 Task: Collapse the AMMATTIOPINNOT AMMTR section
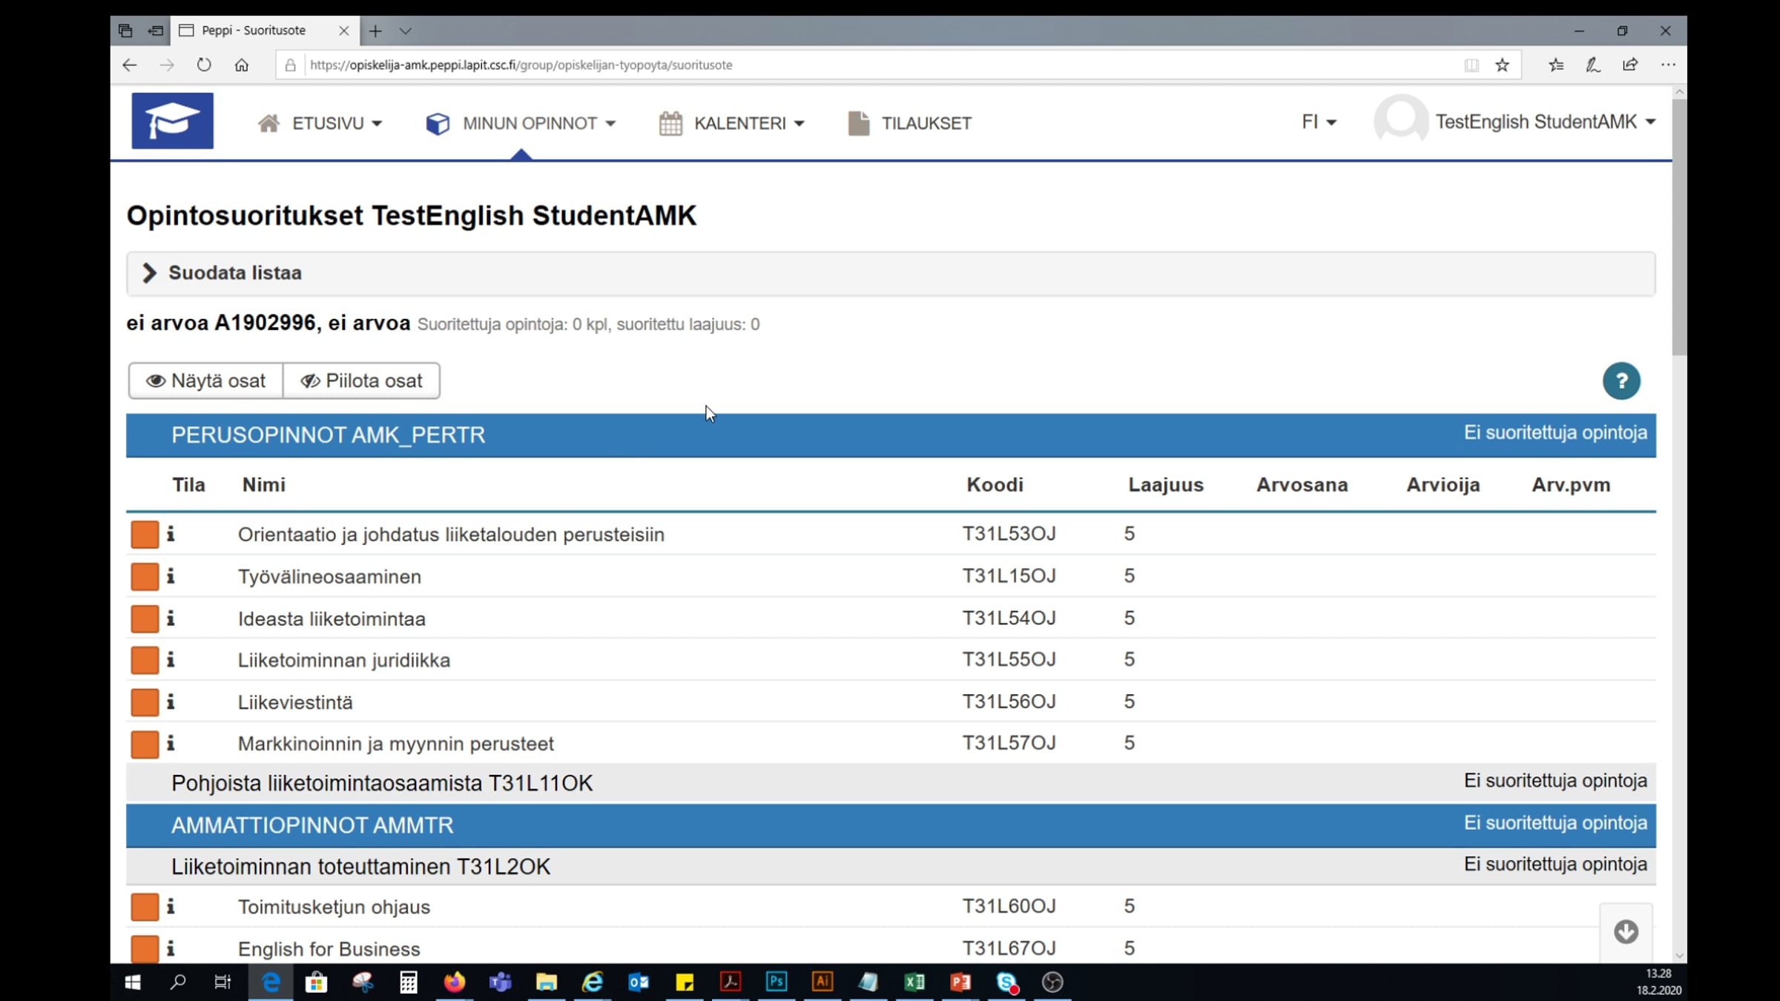[891, 825]
